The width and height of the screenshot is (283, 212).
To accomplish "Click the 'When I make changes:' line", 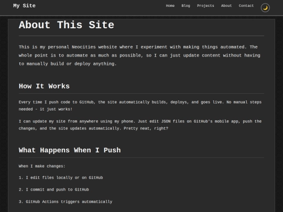I will tap(42, 166).
